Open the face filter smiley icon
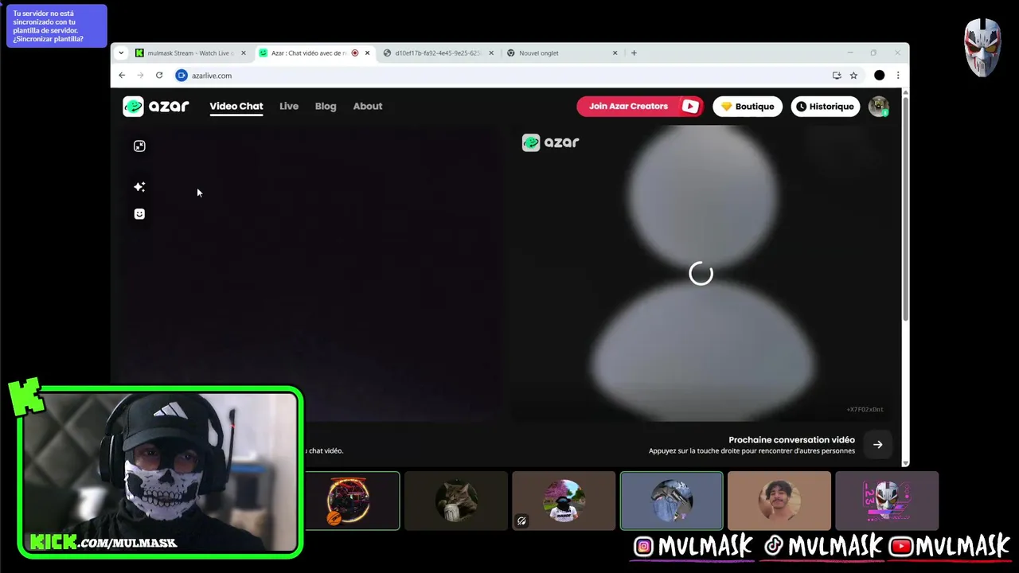The height and width of the screenshot is (573, 1019). (139, 214)
